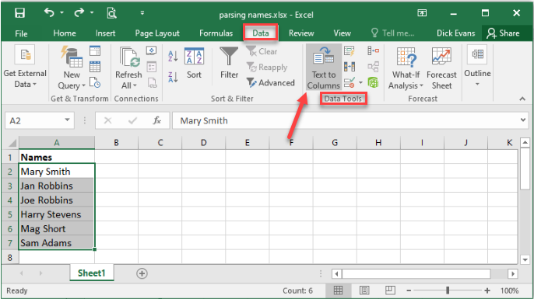The image size is (534, 299).
Task: Collapse the ribbon with the chevron
Action: 522,99
